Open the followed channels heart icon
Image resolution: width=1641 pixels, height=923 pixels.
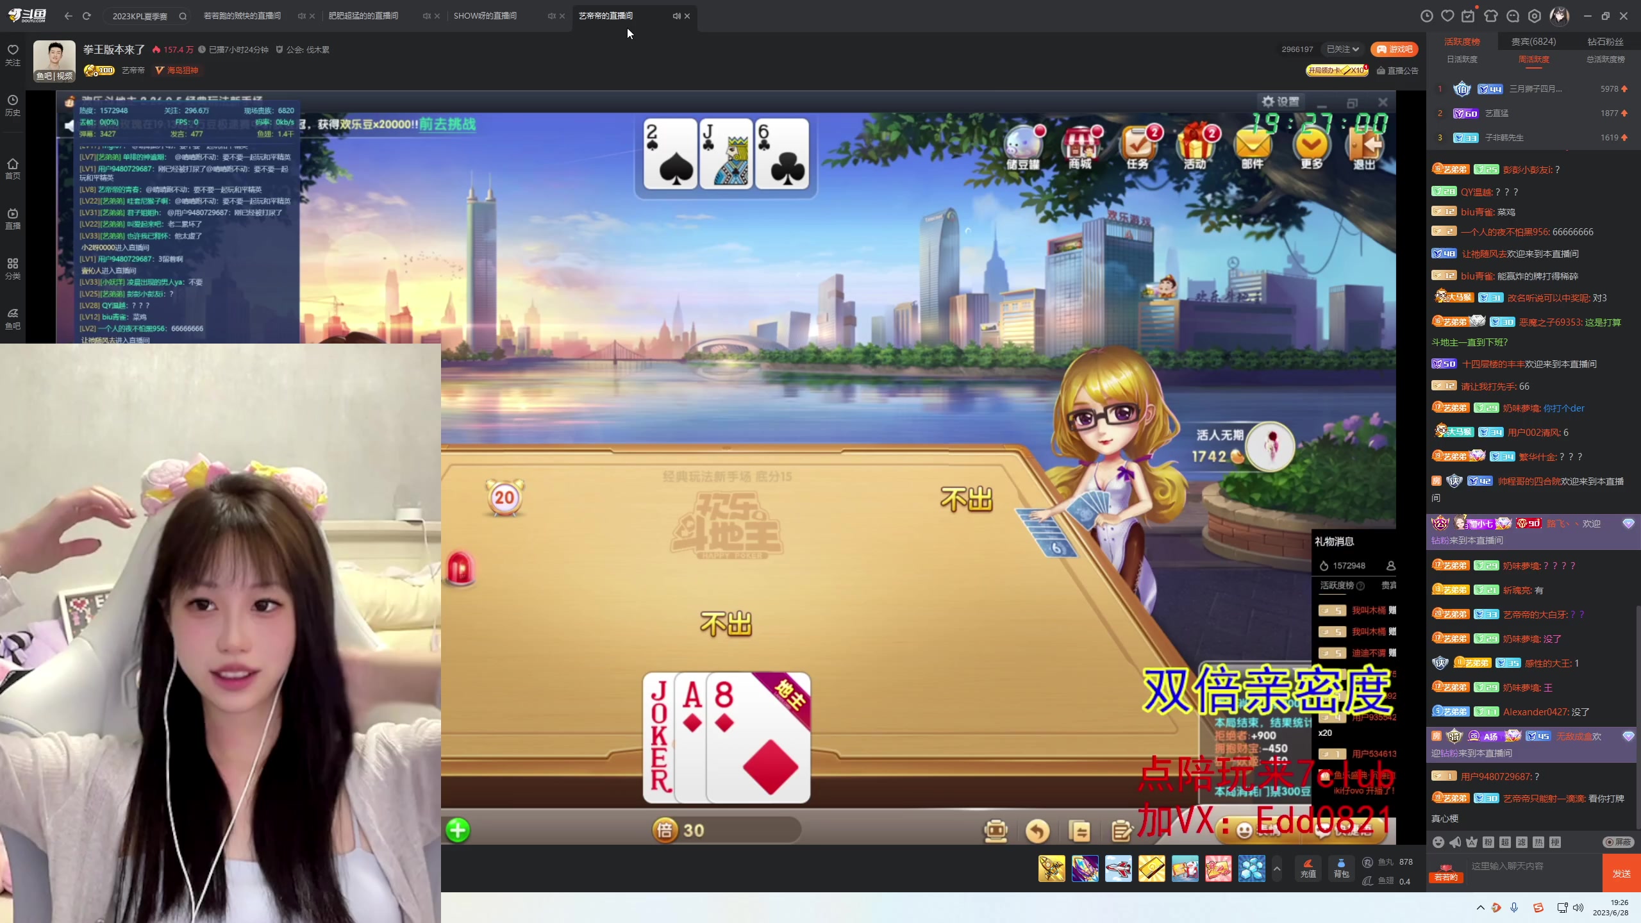tap(1447, 16)
